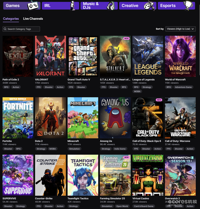This screenshot has width=200, height=209.
Task: Open the Path of Exile 2 cover
Action: (x=18, y=56)
